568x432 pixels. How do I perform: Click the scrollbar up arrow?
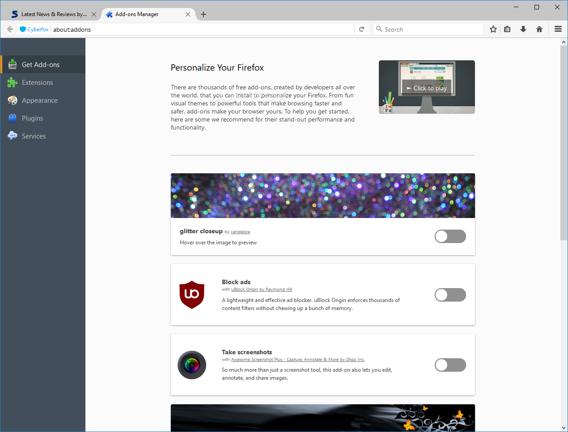coord(564,42)
